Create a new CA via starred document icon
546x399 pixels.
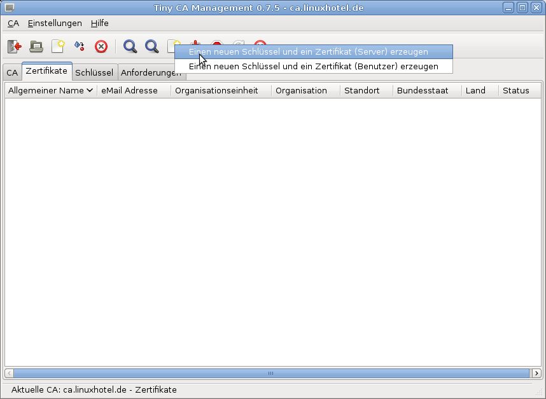pos(58,46)
